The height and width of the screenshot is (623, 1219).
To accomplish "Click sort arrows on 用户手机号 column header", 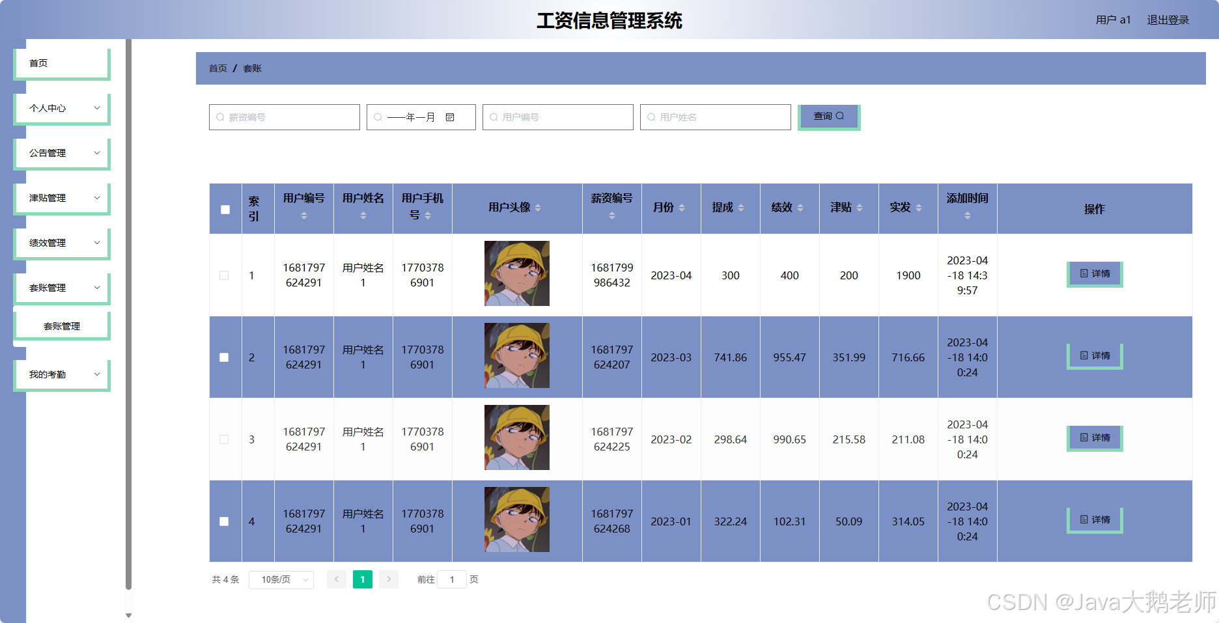I will coord(428,215).
